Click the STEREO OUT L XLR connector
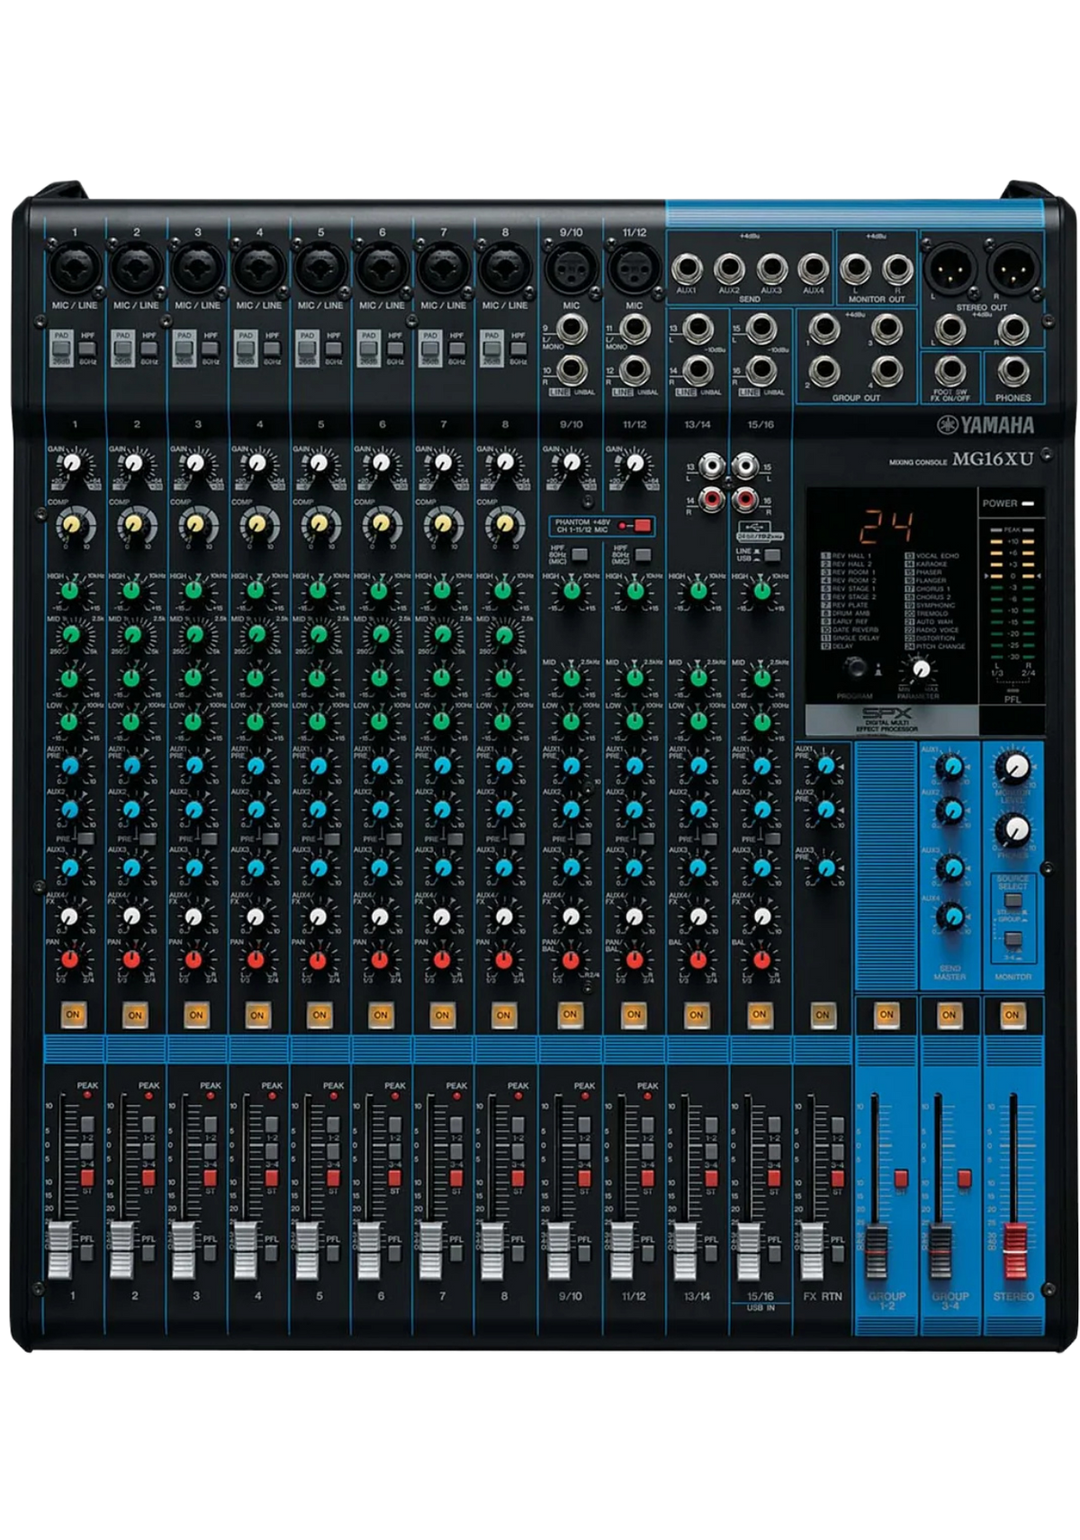Viewport: 1080px width, 1540px height. pos(949,268)
